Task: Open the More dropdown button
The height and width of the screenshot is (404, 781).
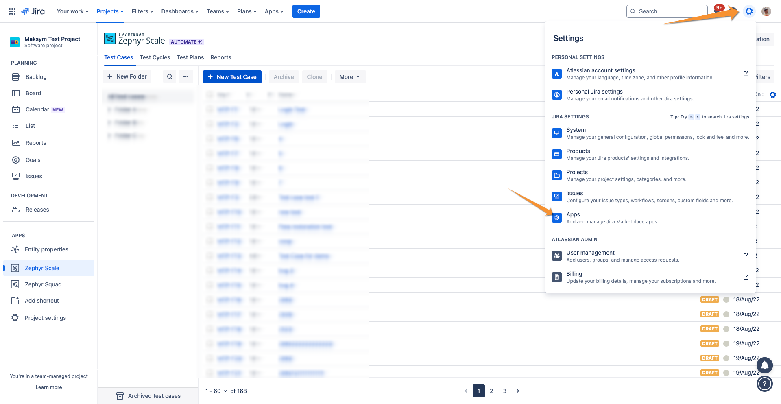Action: click(350, 77)
